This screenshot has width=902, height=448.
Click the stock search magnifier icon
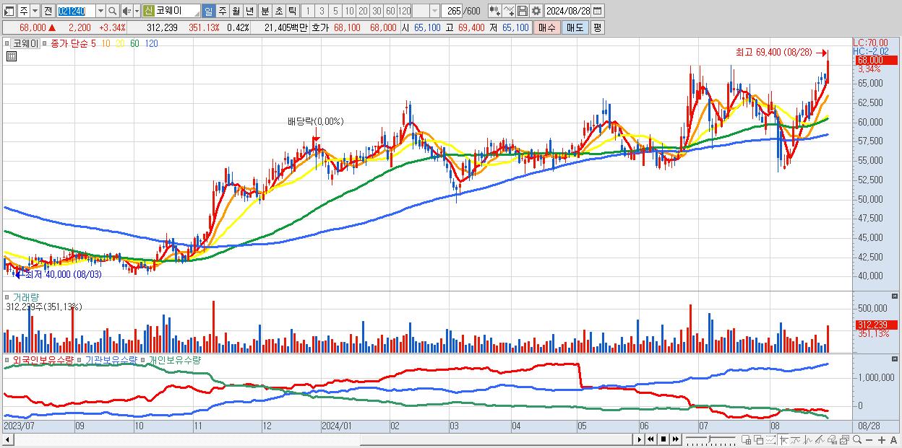[x=113, y=11]
